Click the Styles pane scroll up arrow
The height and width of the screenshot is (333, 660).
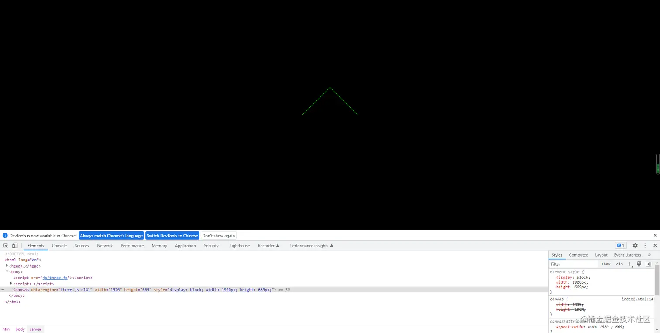coord(657,263)
